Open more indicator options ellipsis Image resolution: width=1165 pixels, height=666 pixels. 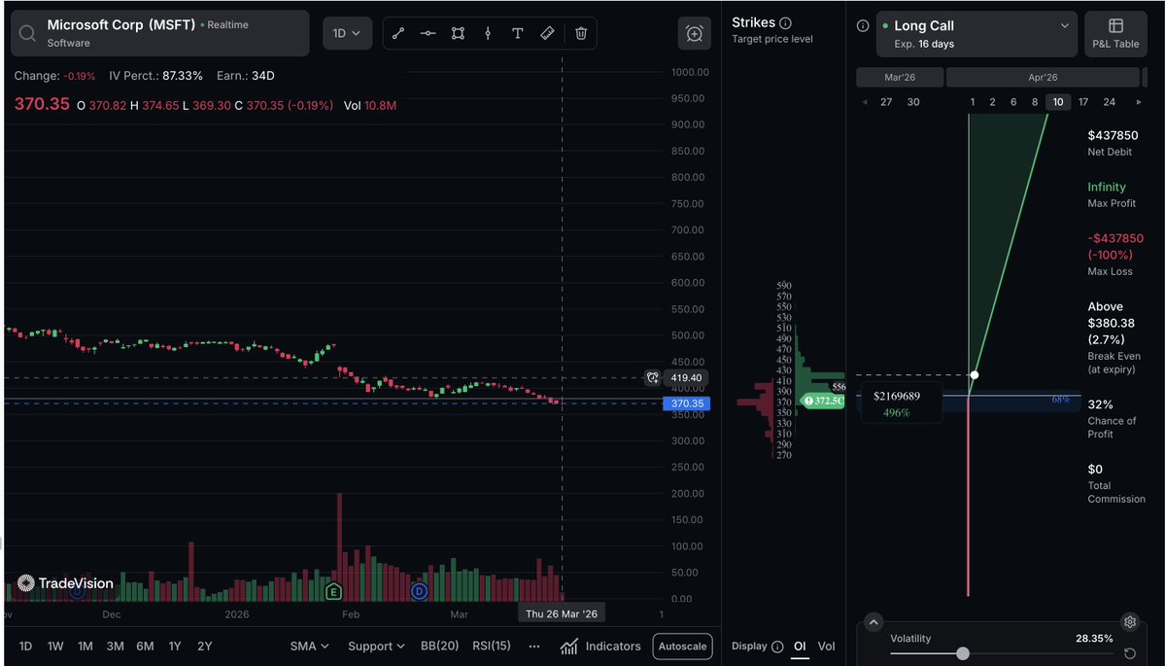534,647
